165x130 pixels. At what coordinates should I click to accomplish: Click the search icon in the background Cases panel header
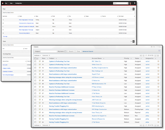pos(133,41)
